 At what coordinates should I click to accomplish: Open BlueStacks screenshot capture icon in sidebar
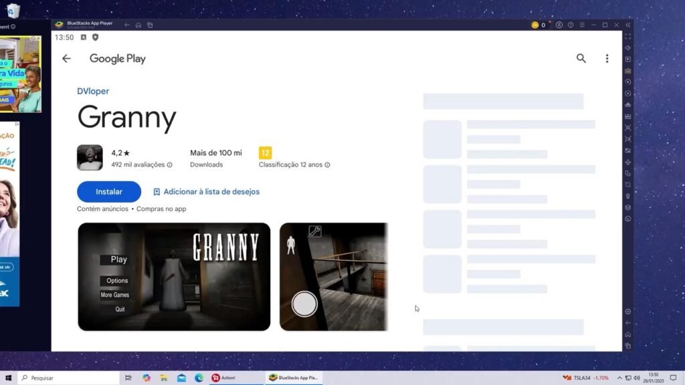[627, 128]
